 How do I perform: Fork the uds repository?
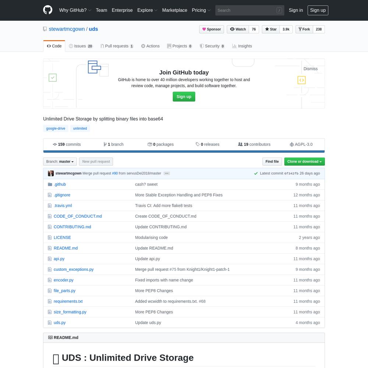[304, 29]
